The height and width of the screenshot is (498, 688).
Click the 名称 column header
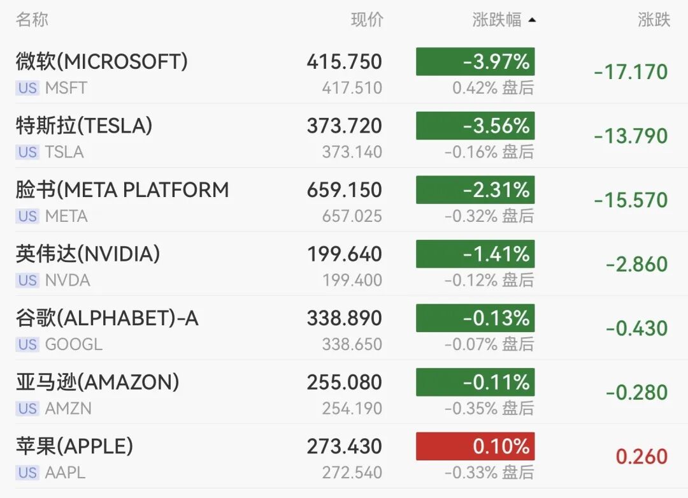32,20
